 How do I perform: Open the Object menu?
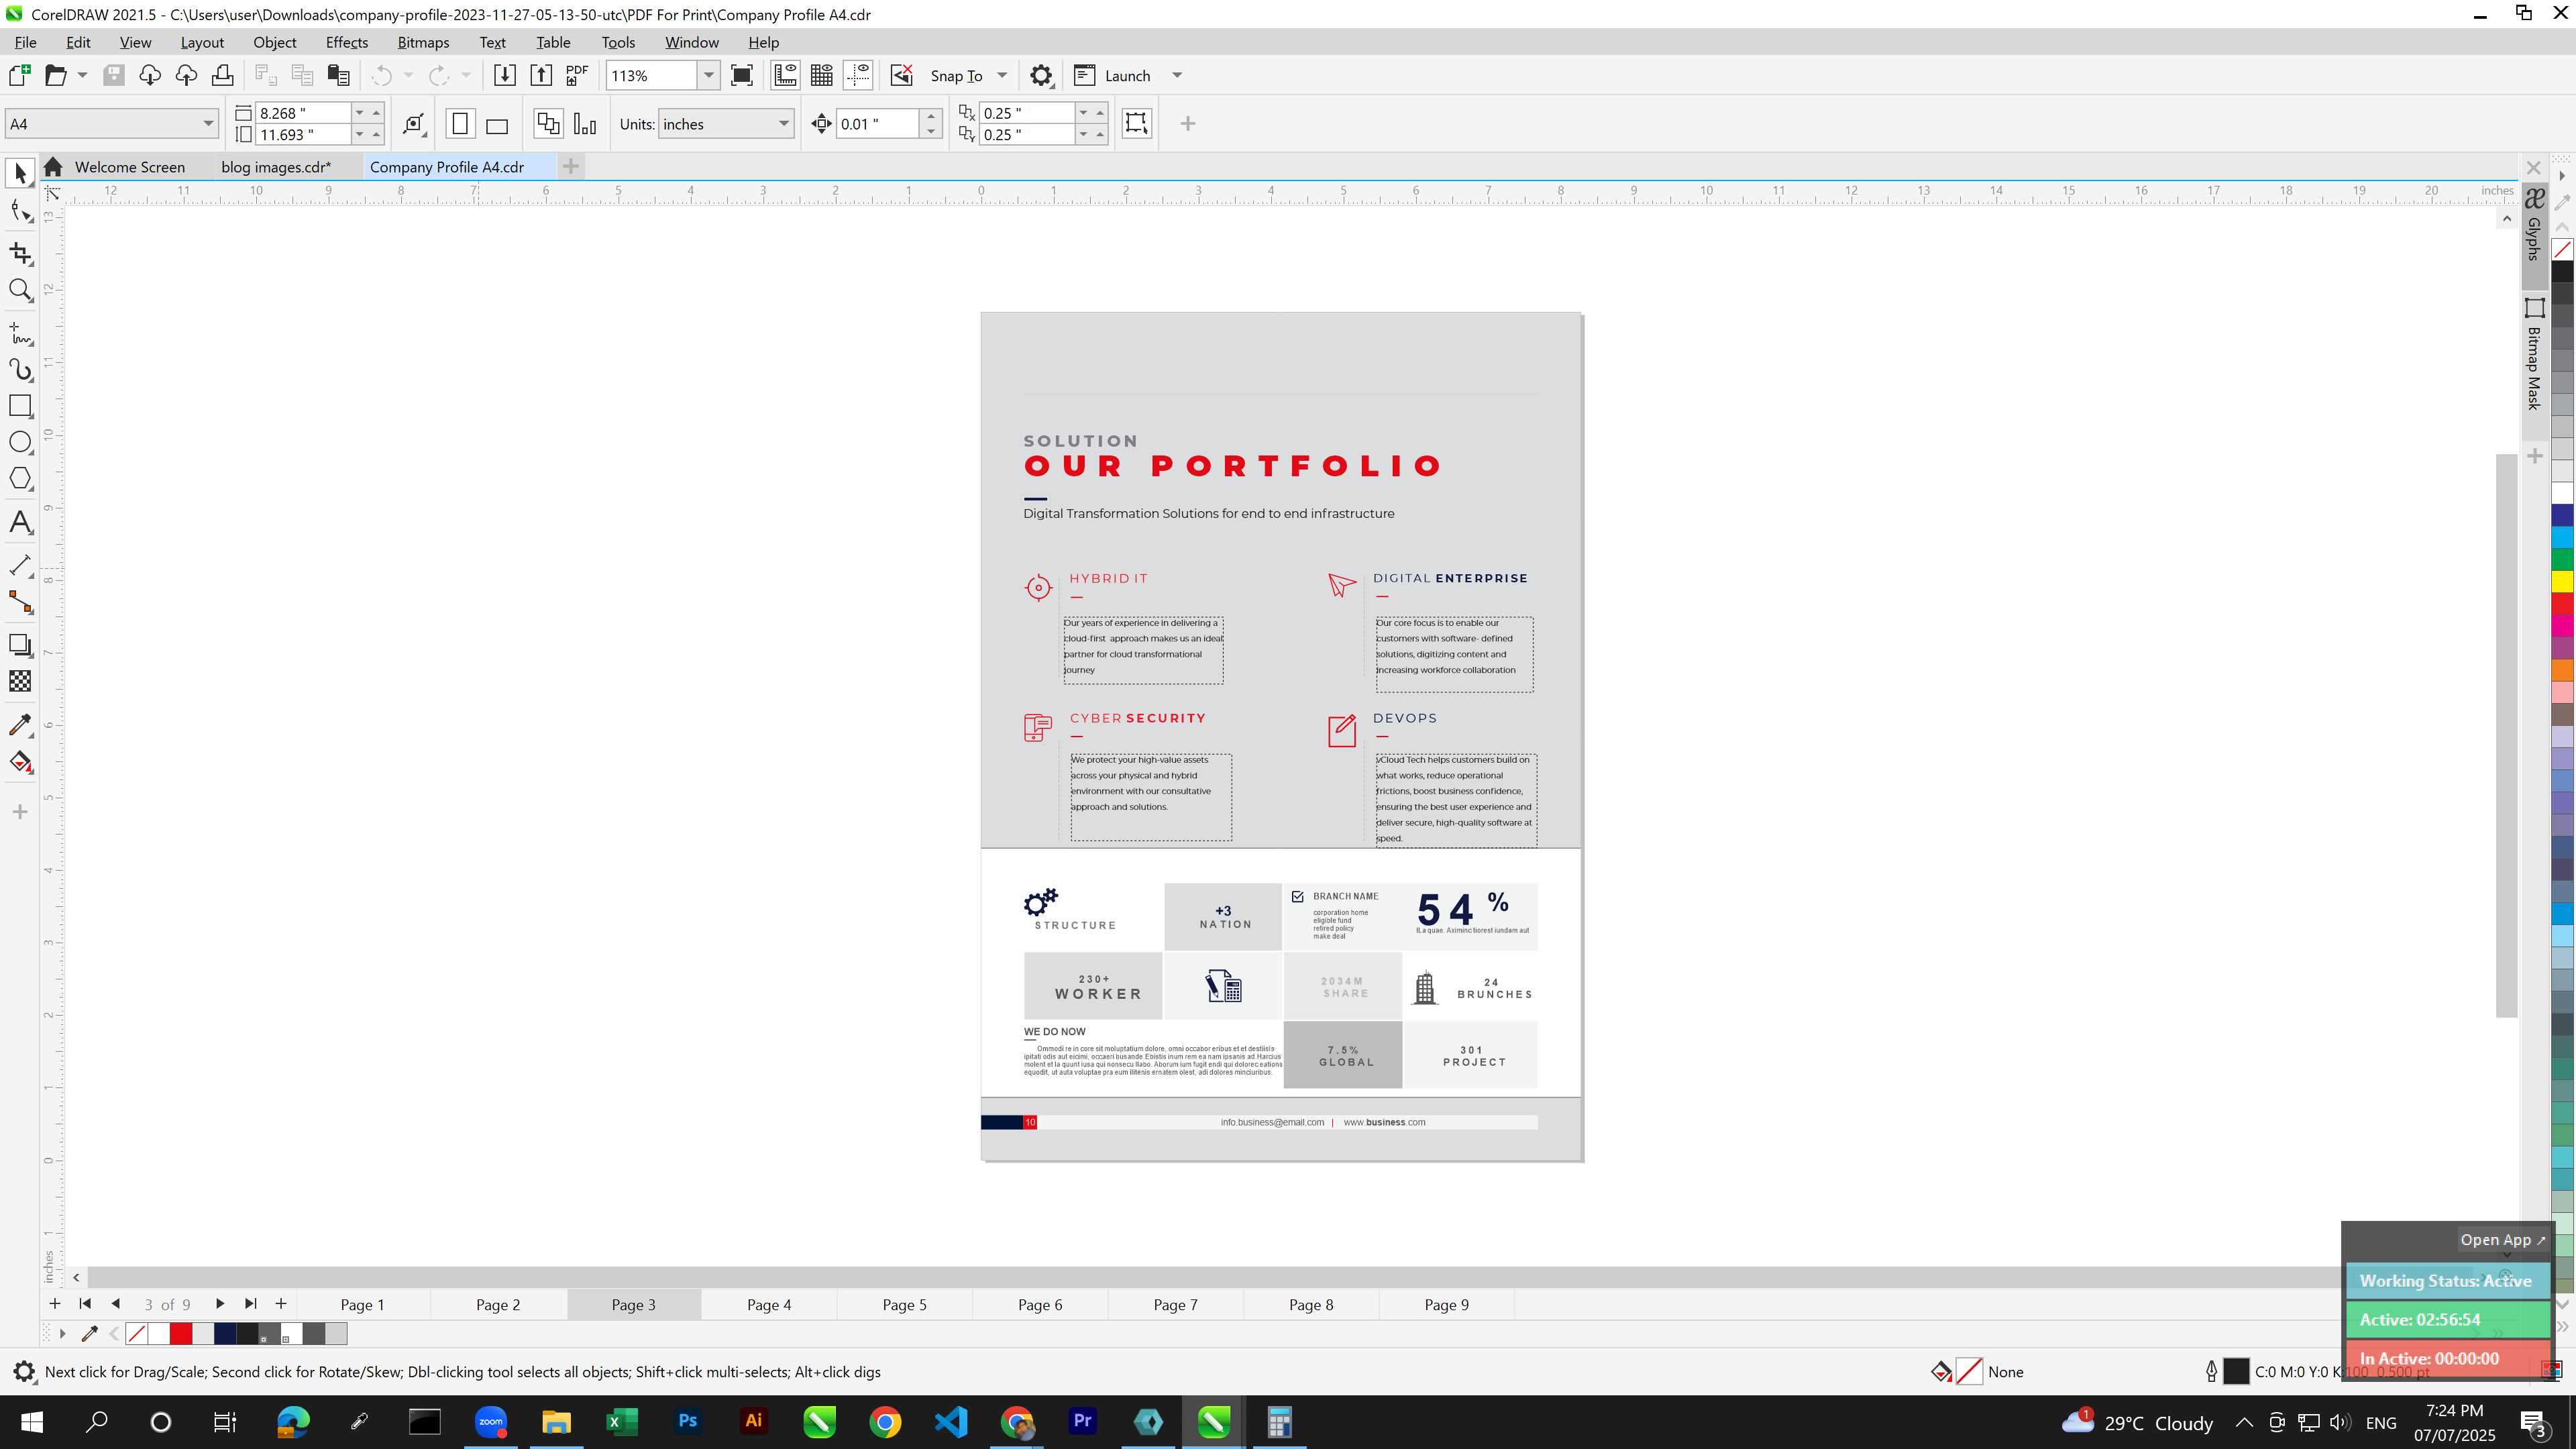click(x=275, y=42)
